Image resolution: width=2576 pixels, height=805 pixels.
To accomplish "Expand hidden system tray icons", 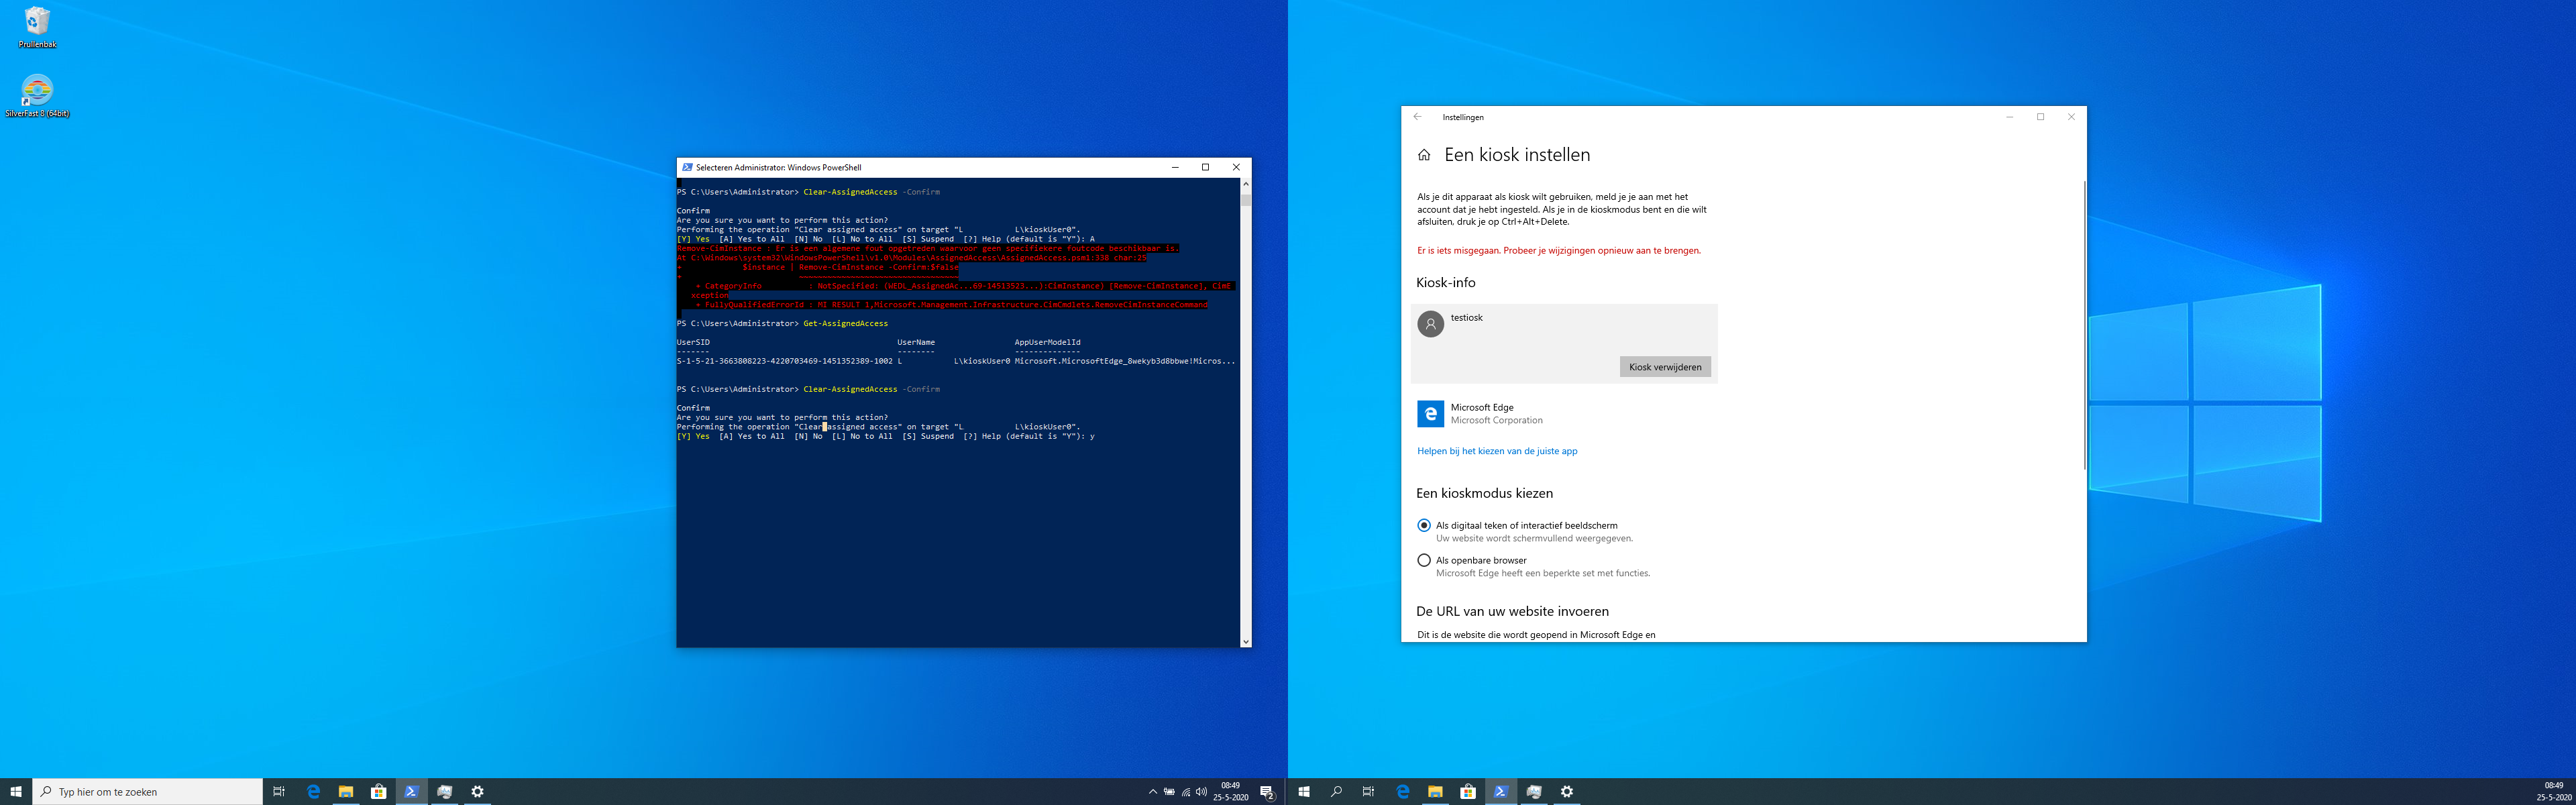I will tap(1152, 792).
